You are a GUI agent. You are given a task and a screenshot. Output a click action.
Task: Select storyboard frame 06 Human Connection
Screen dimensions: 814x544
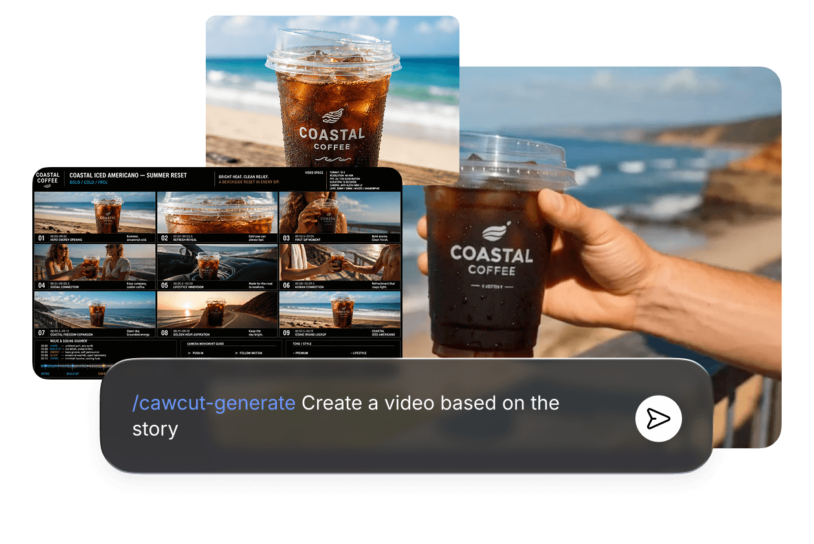click(x=340, y=266)
